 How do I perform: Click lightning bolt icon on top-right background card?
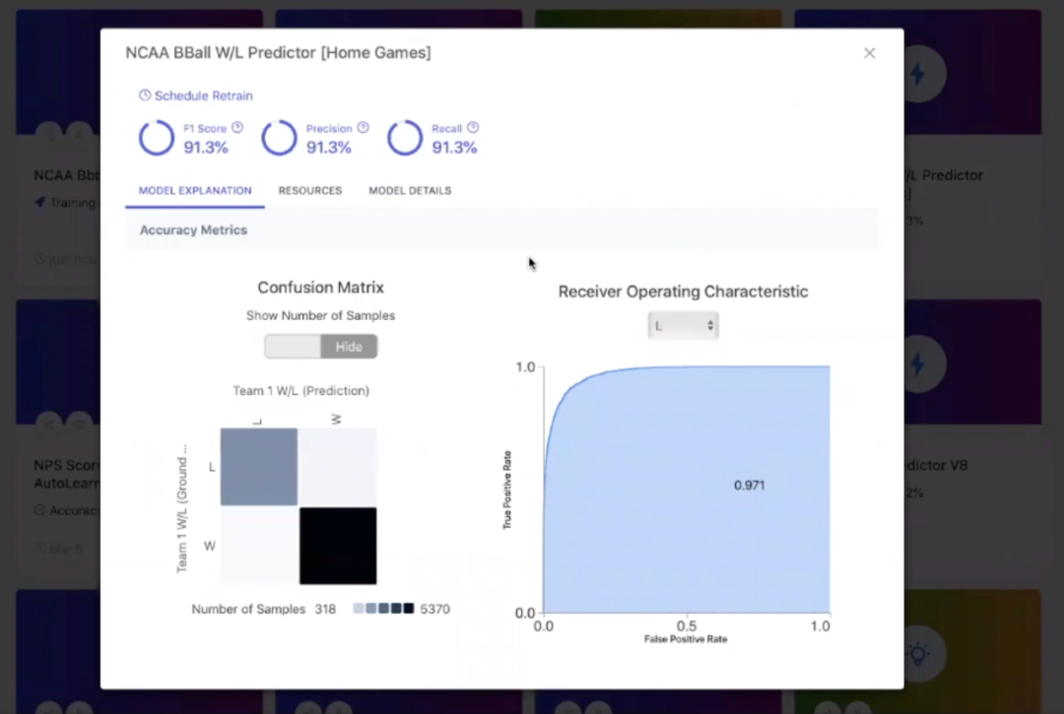click(919, 74)
